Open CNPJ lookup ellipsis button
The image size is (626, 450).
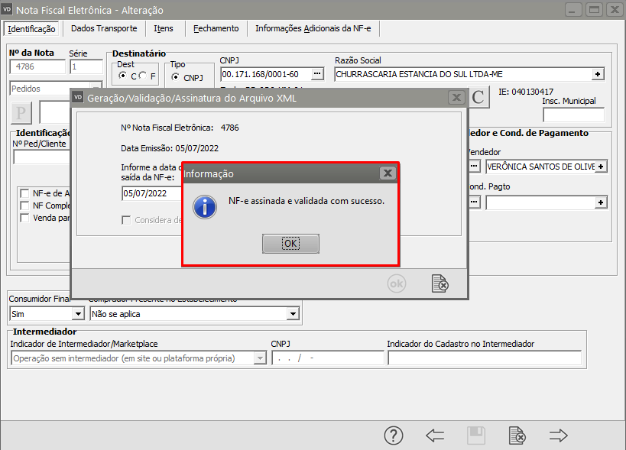coord(318,74)
